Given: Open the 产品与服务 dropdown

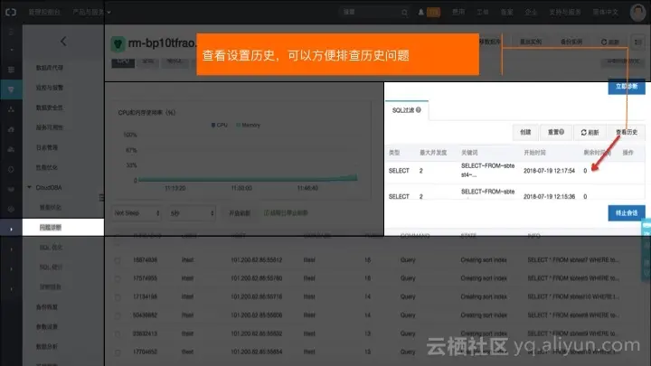Looking at the screenshot, I should pos(91,12).
